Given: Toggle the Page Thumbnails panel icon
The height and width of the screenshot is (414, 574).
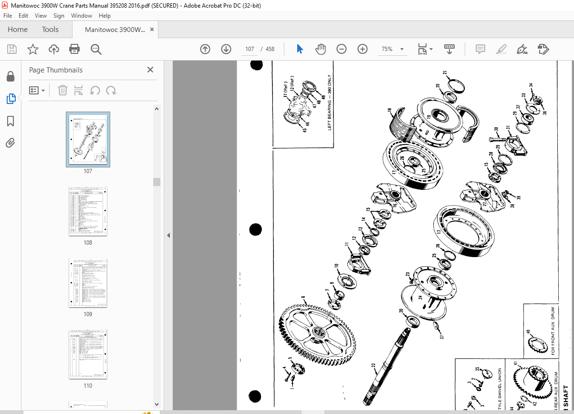Looking at the screenshot, I should point(10,99).
